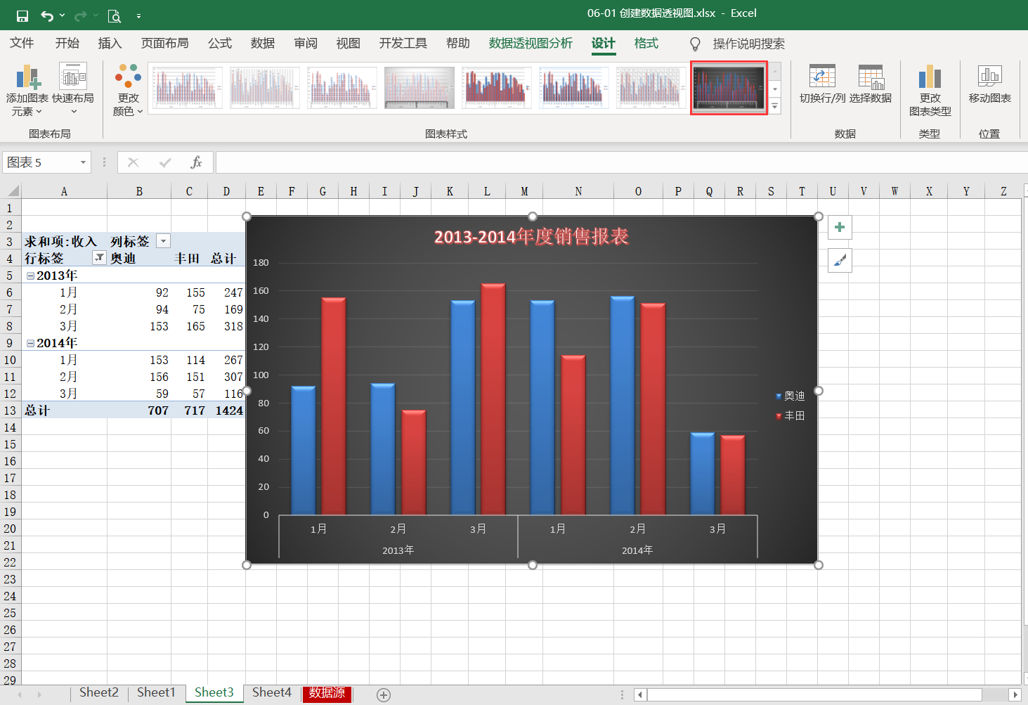Open column labels filter dropdown in C3

point(163,241)
